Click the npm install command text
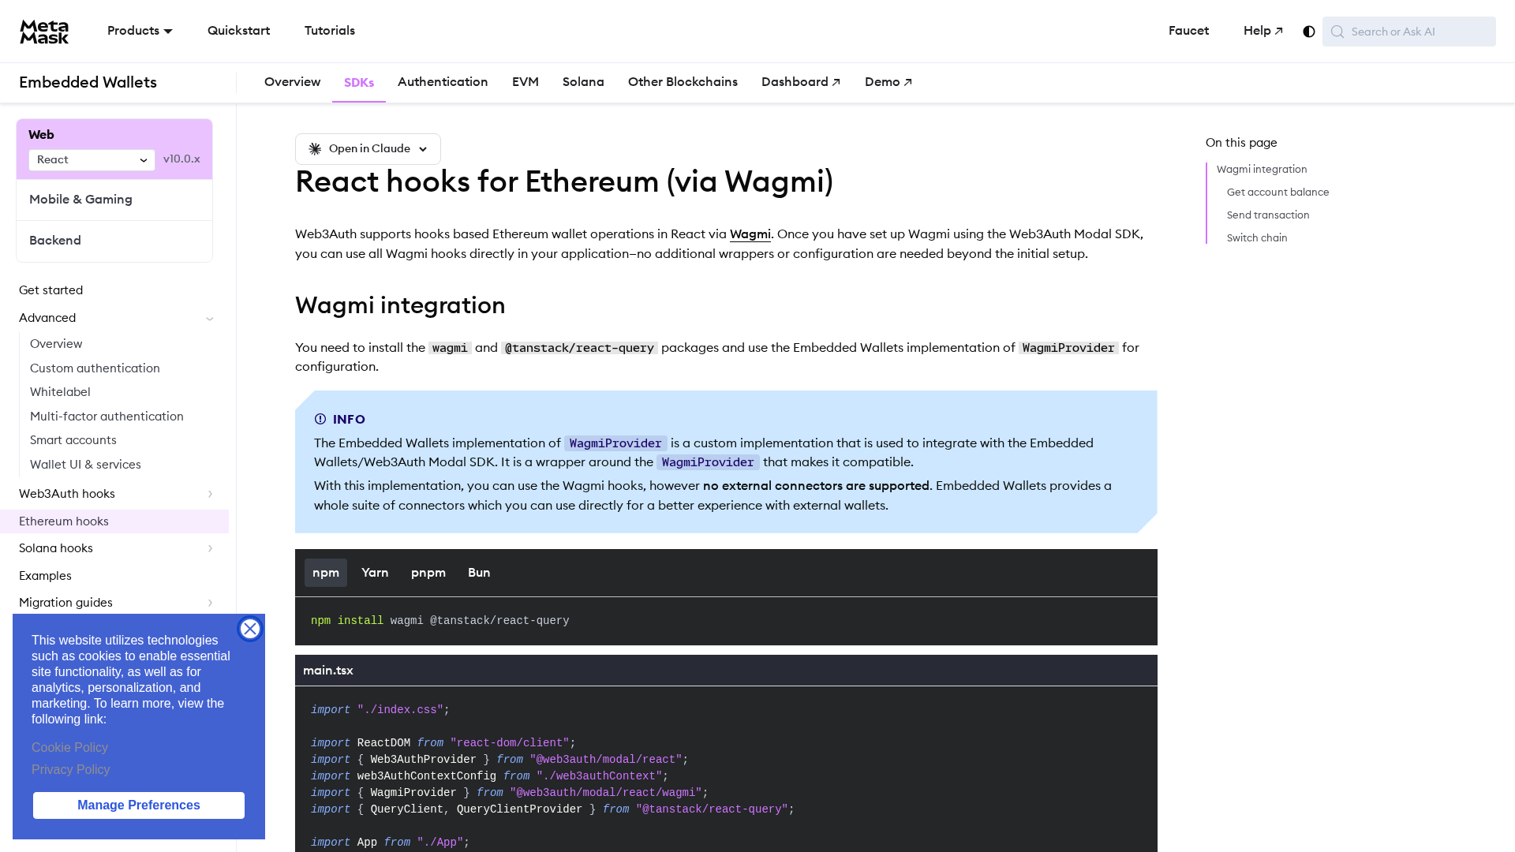Screen dimensions: 1515x852 pos(440,621)
